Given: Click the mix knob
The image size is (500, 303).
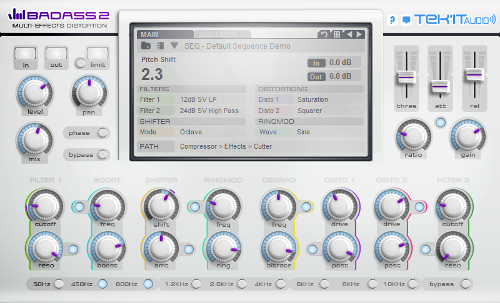Looking at the screenshot, I should [x=35, y=139].
